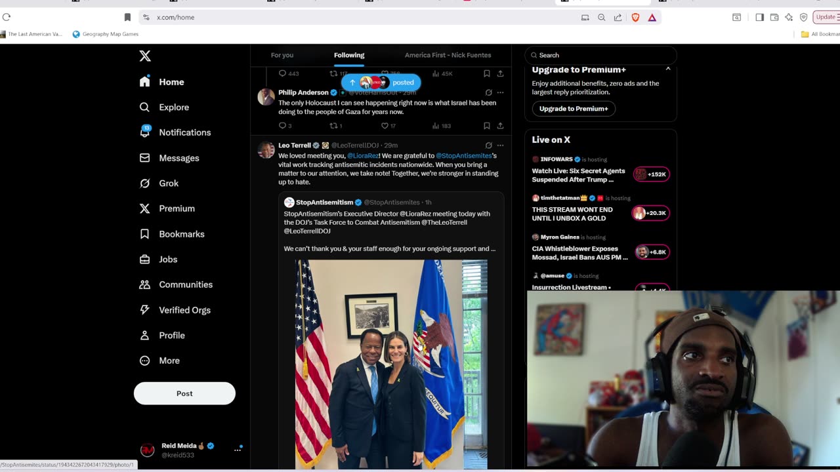This screenshot has width=840, height=472.
Task: Click the browser share icon
Action: (618, 17)
